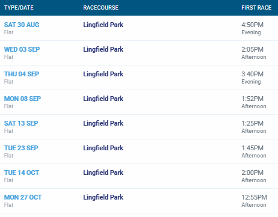278x217 pixels.
Task: Click the TYPE/DATE column header
Action: pyautogui.click(x=19, y=8)
